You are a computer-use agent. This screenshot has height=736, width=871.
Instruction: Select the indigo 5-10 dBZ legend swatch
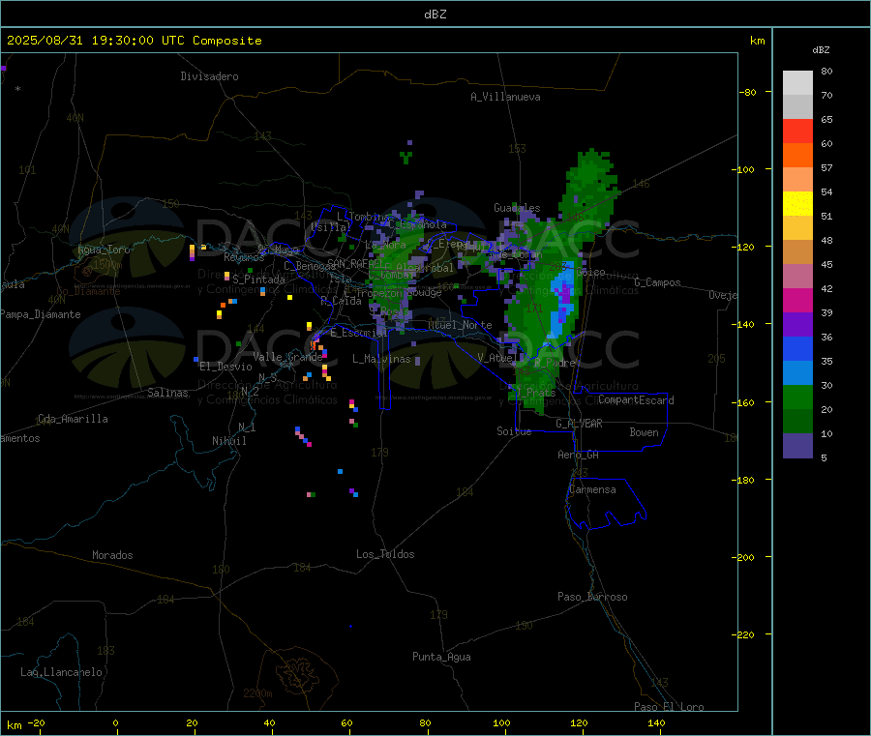click(797, 446)
